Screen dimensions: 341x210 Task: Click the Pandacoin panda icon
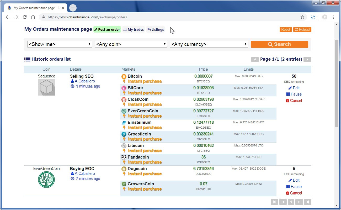point(124,157)
